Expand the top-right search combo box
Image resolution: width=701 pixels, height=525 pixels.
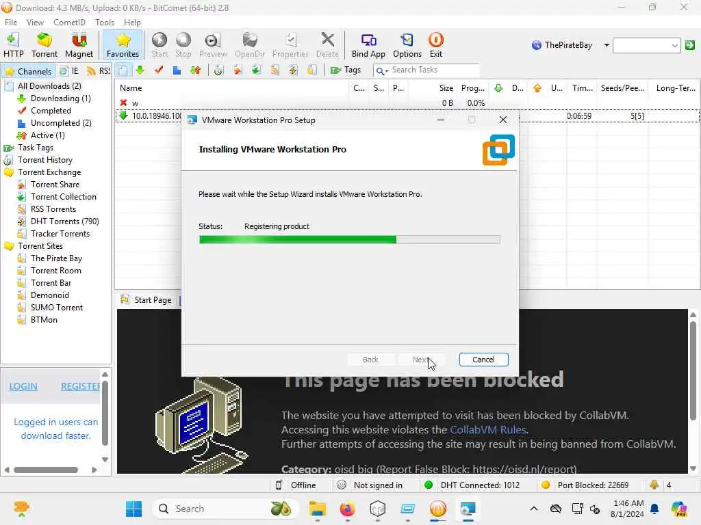click(x=674, y=45)
